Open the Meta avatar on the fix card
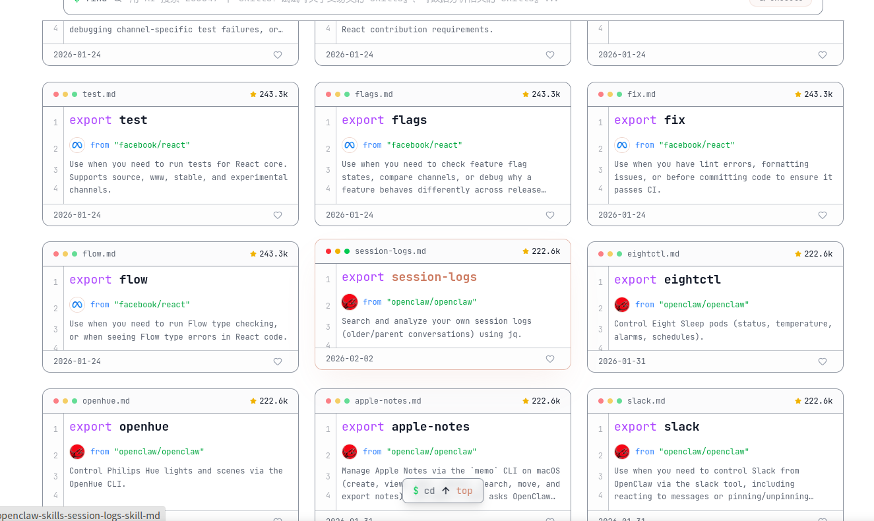 [622, 145]
